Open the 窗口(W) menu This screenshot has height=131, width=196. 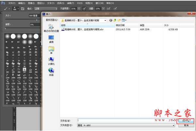pyautogui.click(x=100, y=3)
